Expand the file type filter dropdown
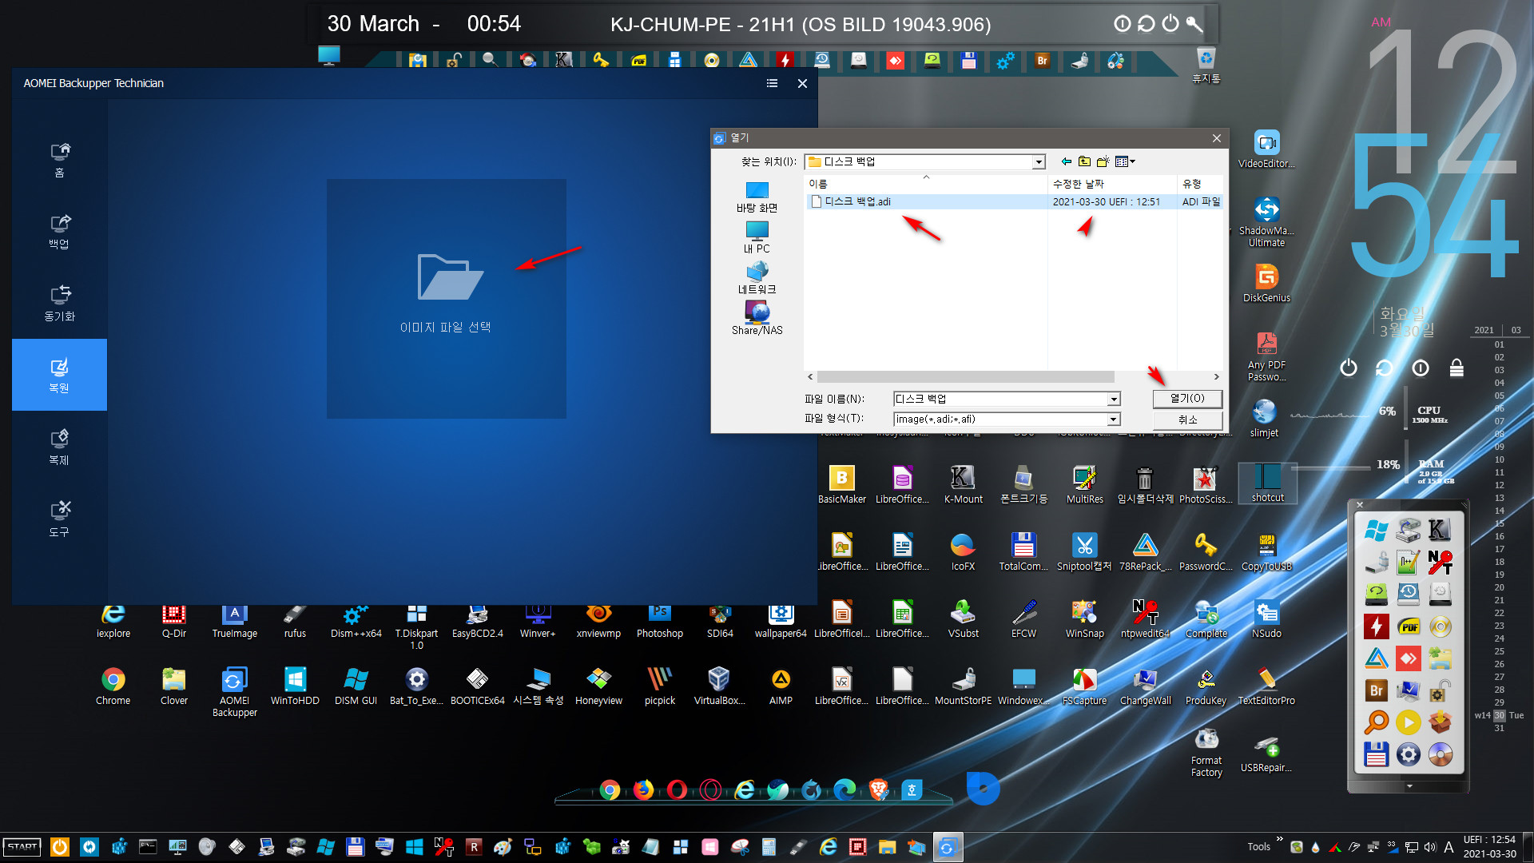The image size is (1534, 863). pos(1113,420)
